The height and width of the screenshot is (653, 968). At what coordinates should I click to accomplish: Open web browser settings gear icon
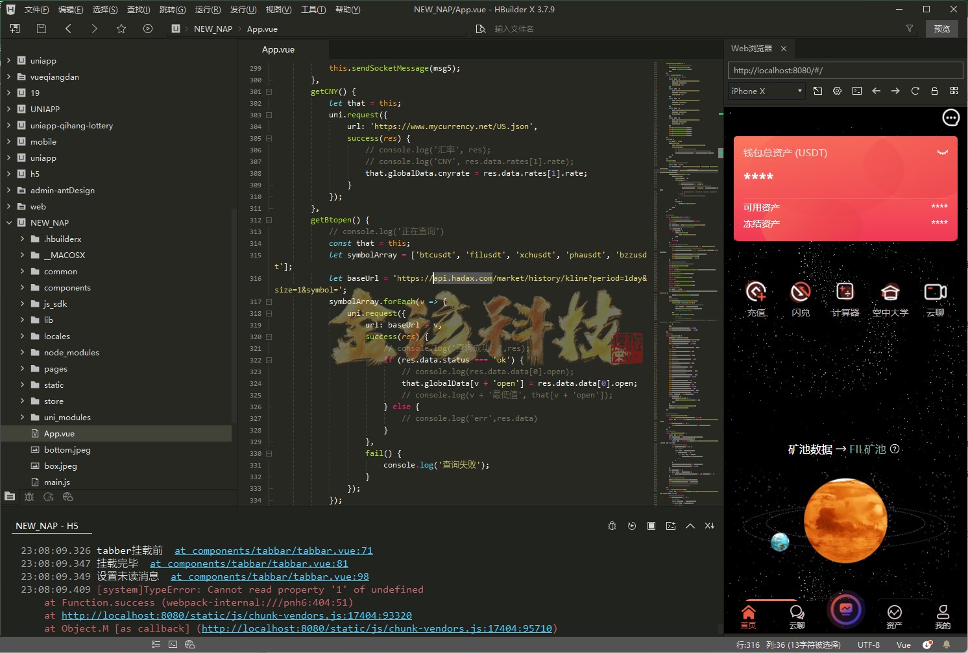click(x=837, y=91)
